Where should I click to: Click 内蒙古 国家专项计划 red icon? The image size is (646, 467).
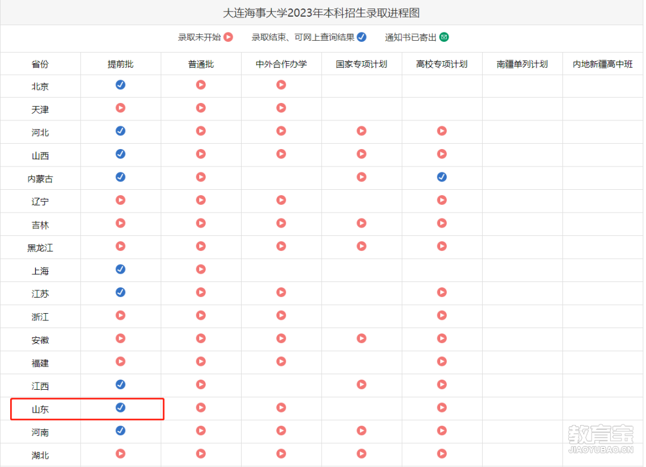(x=361, y=177)
